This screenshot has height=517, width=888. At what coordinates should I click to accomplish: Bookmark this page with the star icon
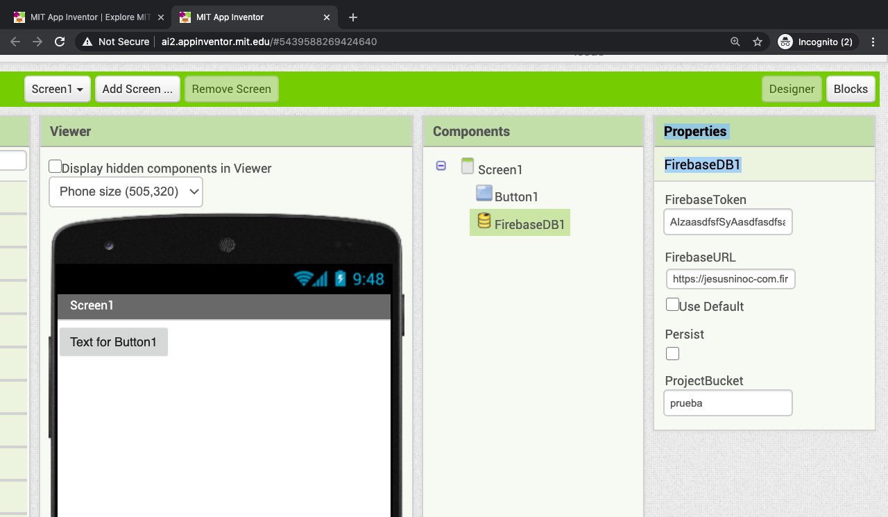click(x=758, y=42)
